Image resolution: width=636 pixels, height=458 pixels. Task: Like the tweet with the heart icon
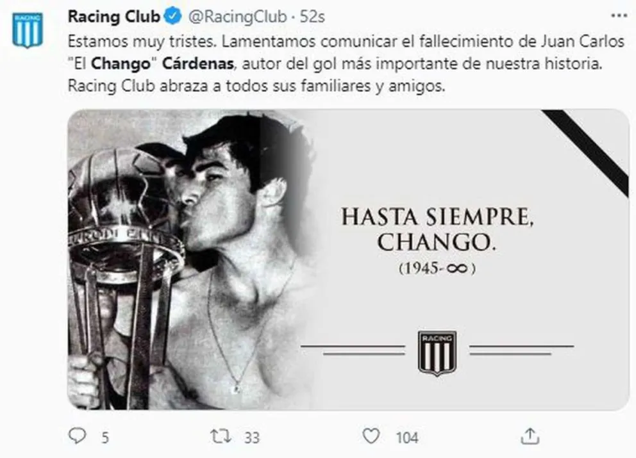pos(371,436)
